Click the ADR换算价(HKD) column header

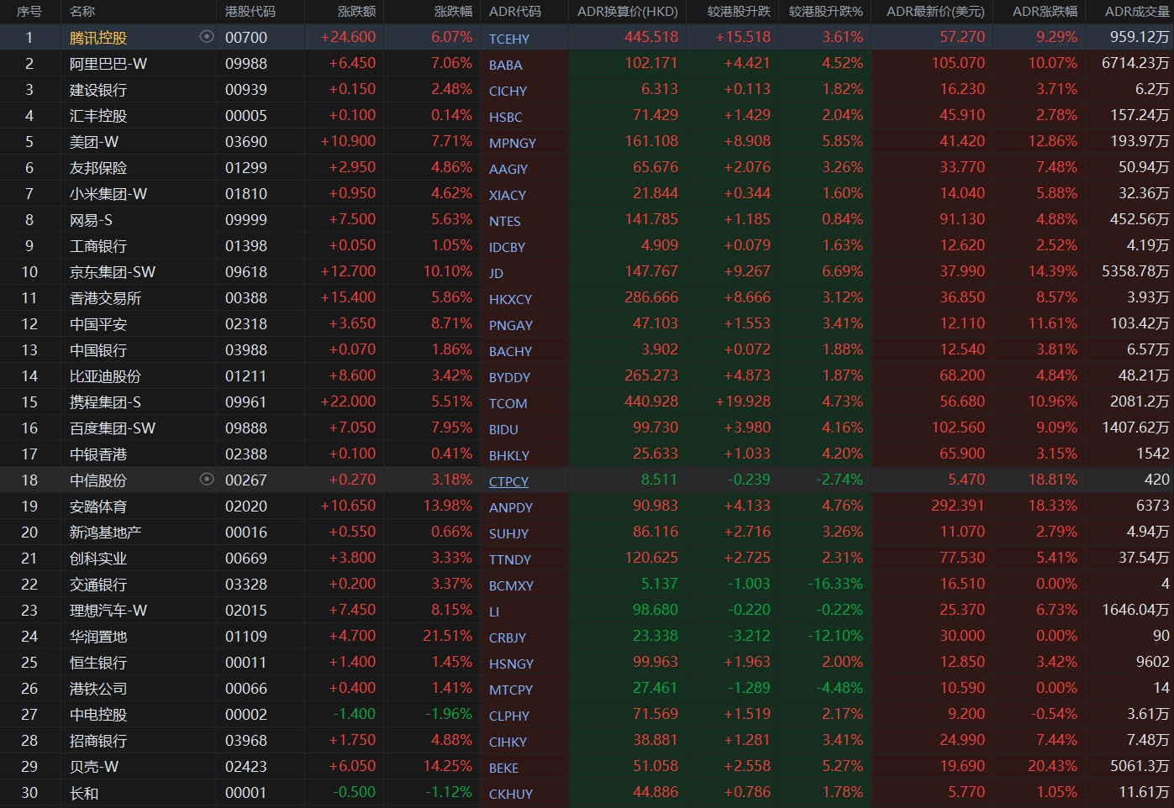click(627, 12)
